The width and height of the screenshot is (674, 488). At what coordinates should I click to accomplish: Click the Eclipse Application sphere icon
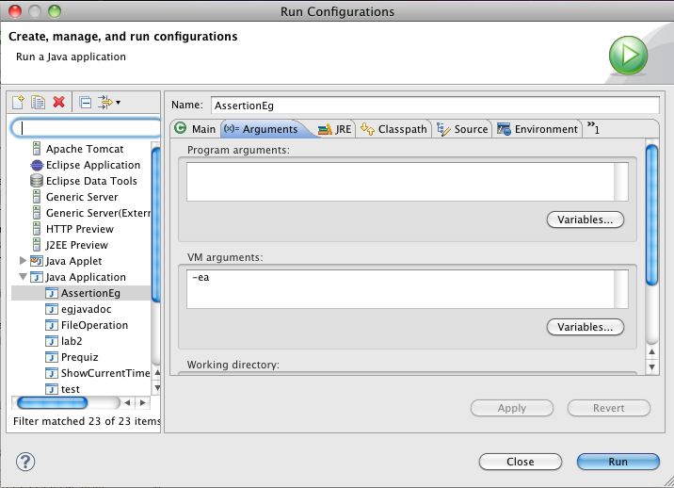pyautogui.click(x=37, y=165)
